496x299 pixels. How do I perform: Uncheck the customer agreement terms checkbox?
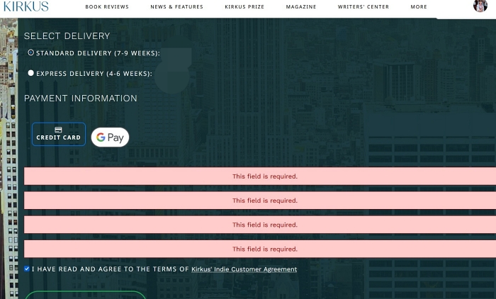[27, 269]
